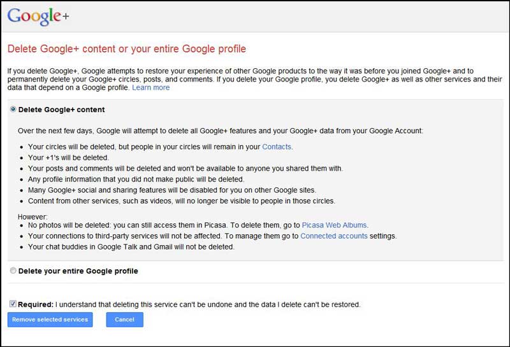Click the bold 'Delete your entire Google profile' label
Image resolution: width=510 pixels, height=347 pixels.
(78, 271)
